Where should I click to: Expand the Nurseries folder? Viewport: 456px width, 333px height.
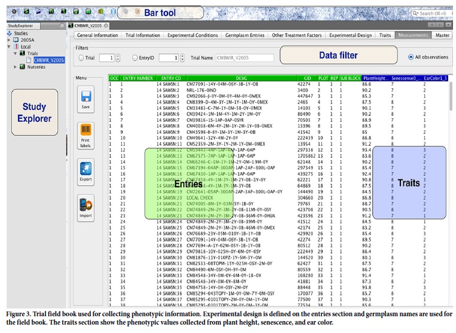tap(14, 66)
